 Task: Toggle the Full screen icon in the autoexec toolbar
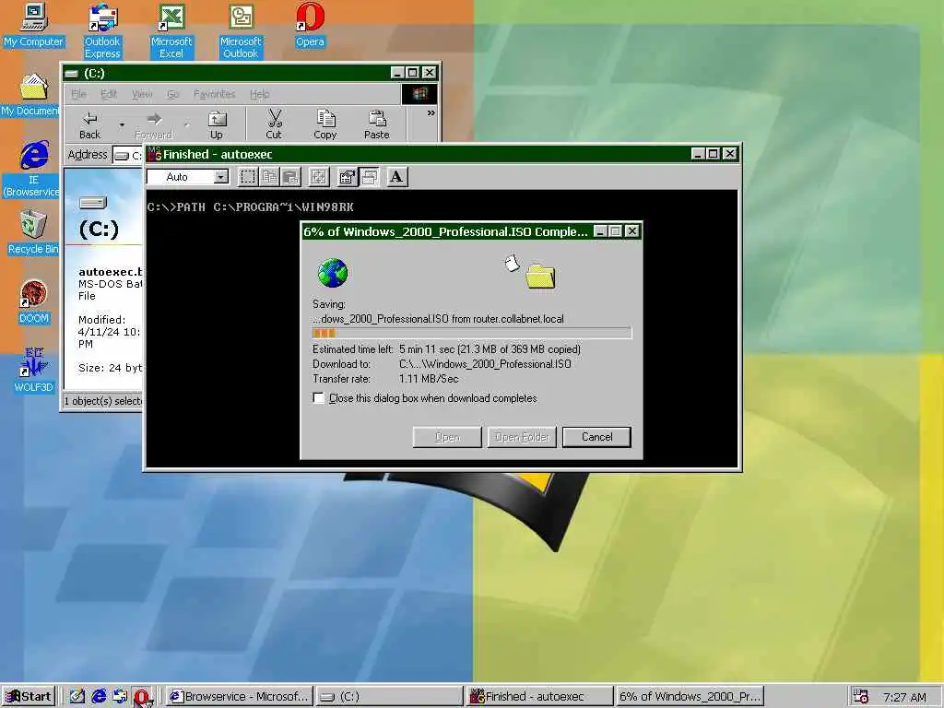[318, 176]
